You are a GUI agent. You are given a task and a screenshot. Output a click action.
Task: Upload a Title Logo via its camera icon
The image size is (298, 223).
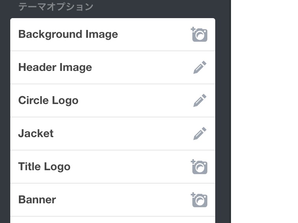tap(199, 167)
